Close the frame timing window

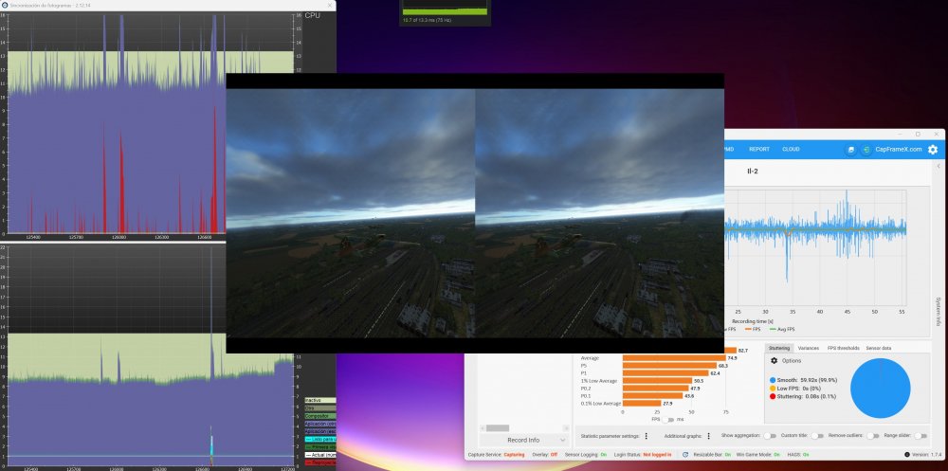click(329, 5)
